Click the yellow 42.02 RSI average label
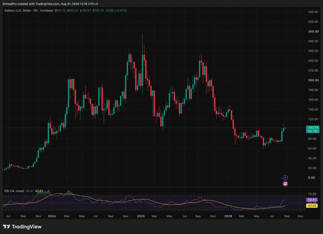Screen dimensions: 323x234 point(313,205)
